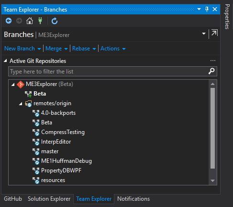The image size is (233, 207).
Task: Click the branch list scrollbar thumb
Action: pos(212,128)
